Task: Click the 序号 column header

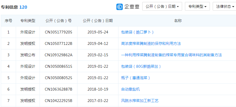Action: (8, 21)
